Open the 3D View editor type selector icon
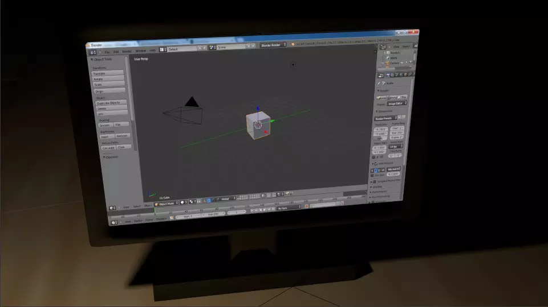 click(112, 208)
